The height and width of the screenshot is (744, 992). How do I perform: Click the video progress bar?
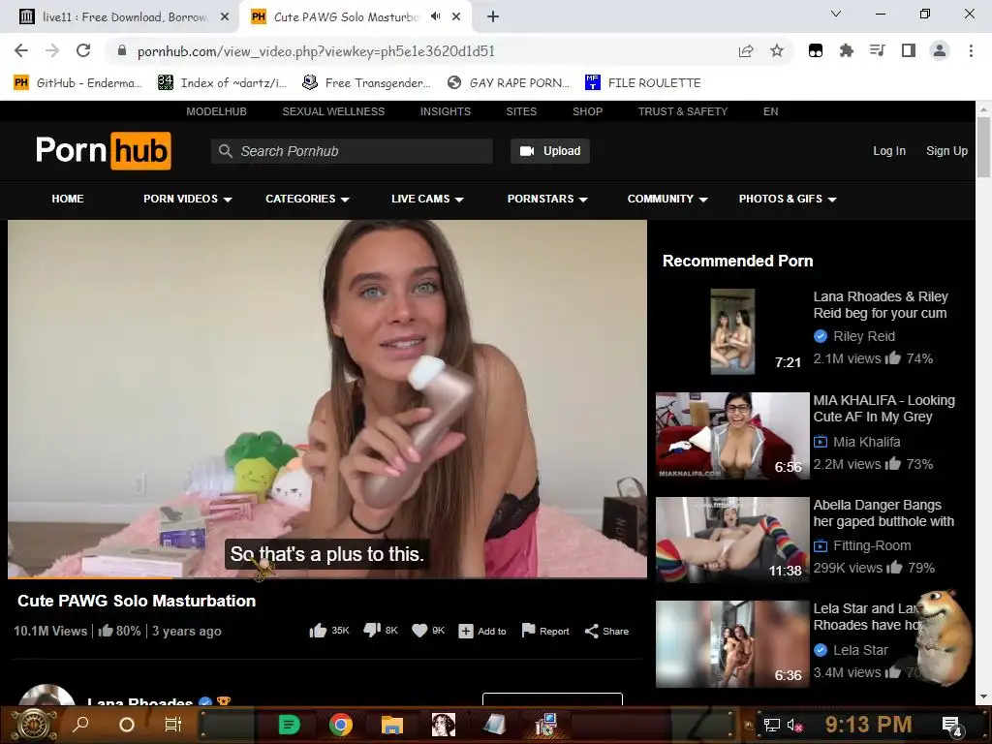pyautogui.click(x=327, y=577)
